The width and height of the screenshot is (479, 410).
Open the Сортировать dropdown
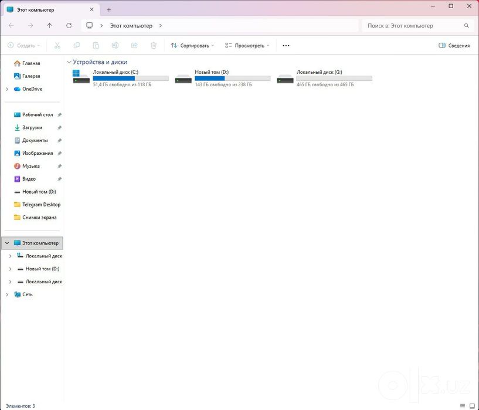[x=192, y=46]
